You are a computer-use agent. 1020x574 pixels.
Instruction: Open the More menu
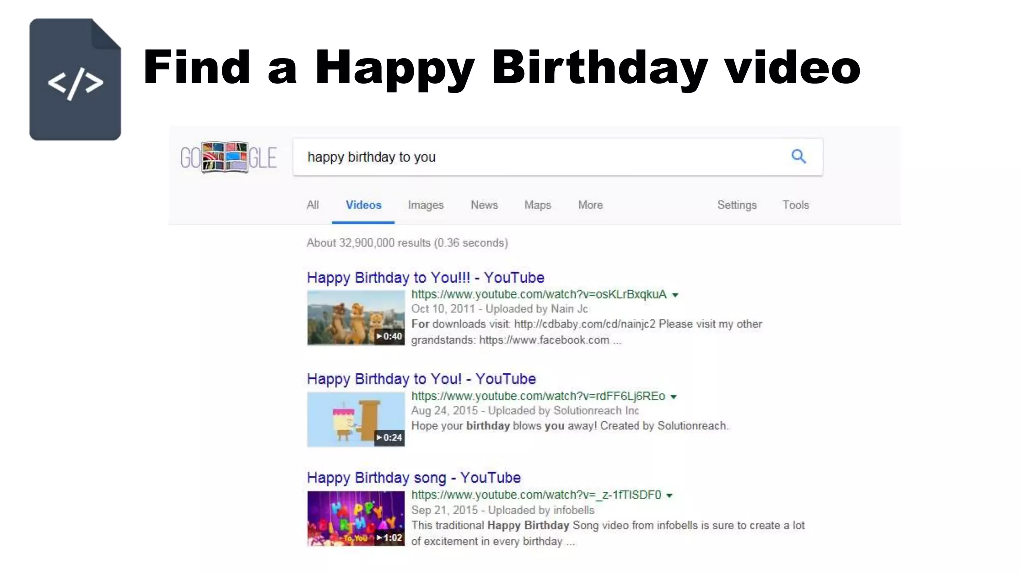coord(590,205)
